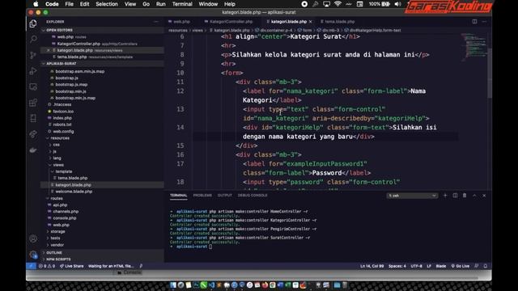This screenshot has height=291, width=518.
Task: Open the Terminal menu in menu bar
Action: (182, 4)
